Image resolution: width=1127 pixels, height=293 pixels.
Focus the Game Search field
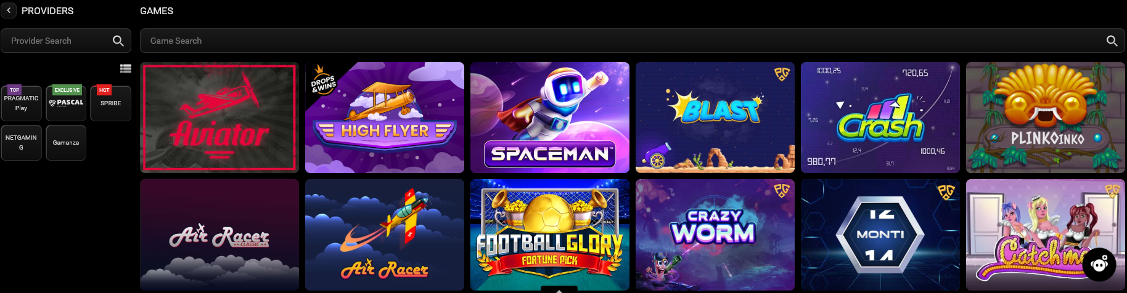pos(633,41)
